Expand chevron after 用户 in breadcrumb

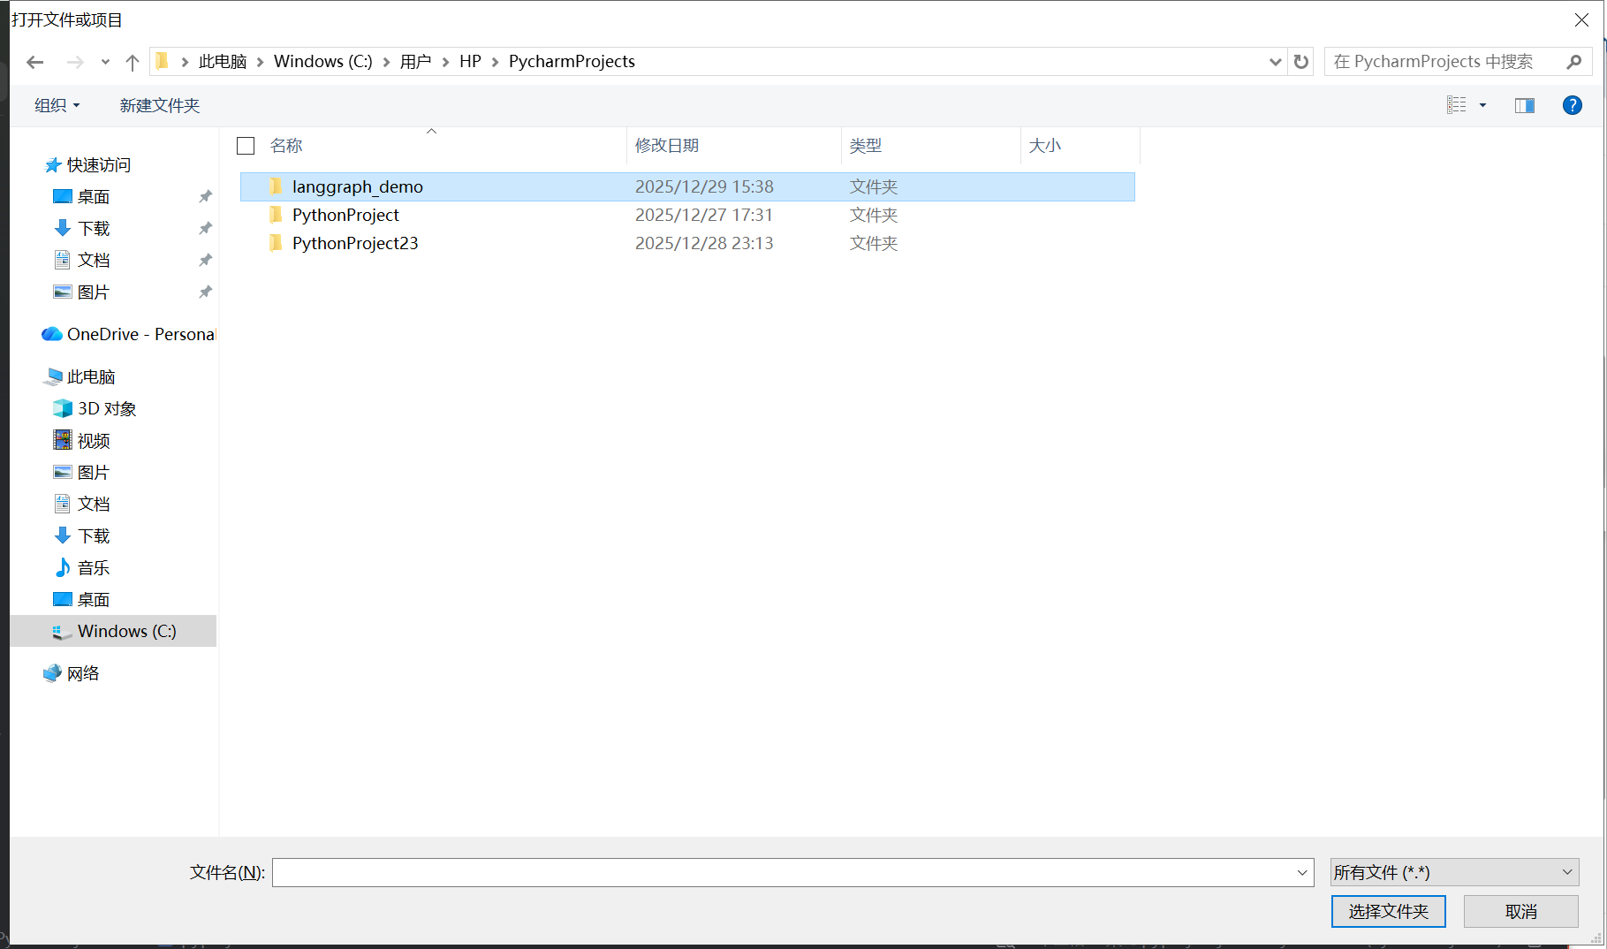pyautogui.click(x=445, y=62)
